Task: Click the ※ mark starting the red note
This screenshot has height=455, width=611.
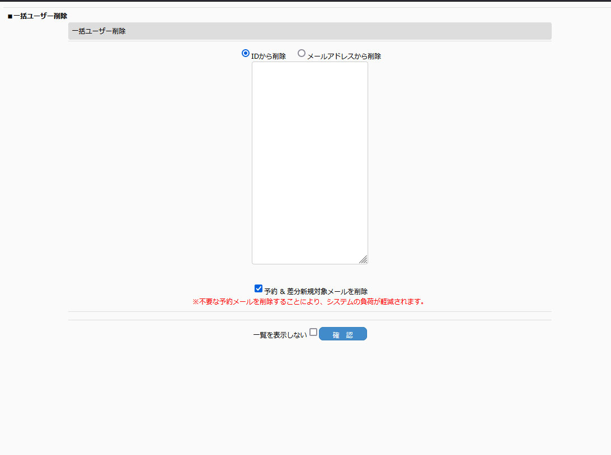Action: pyautogui.click(x=196, y=302)
